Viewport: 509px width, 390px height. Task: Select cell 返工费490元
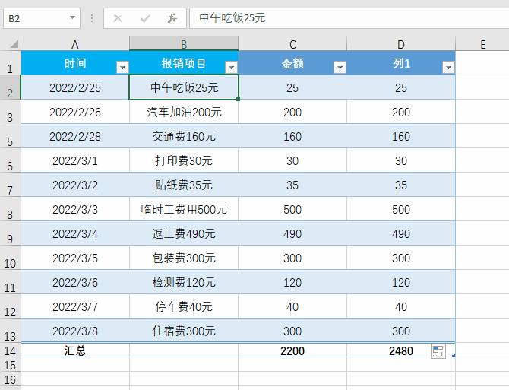(184, 233)
